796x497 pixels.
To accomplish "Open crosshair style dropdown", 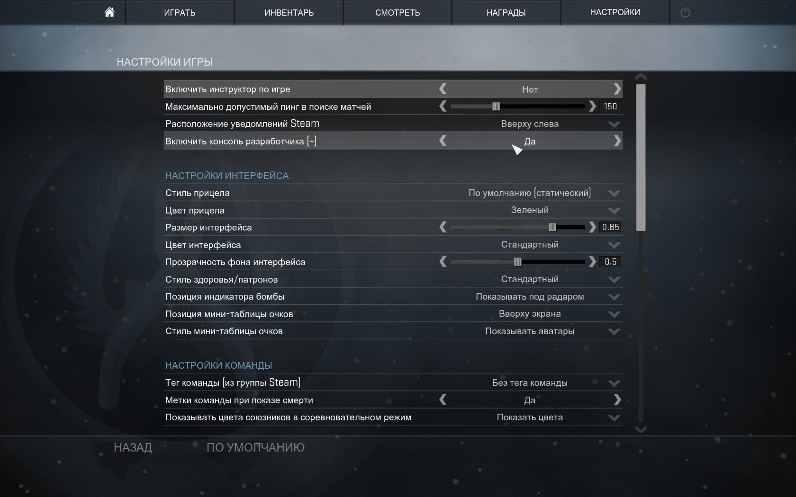I will (614, 193).
